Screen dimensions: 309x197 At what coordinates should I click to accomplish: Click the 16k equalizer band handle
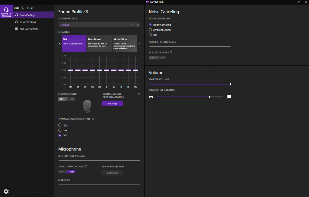coord(135,70)
